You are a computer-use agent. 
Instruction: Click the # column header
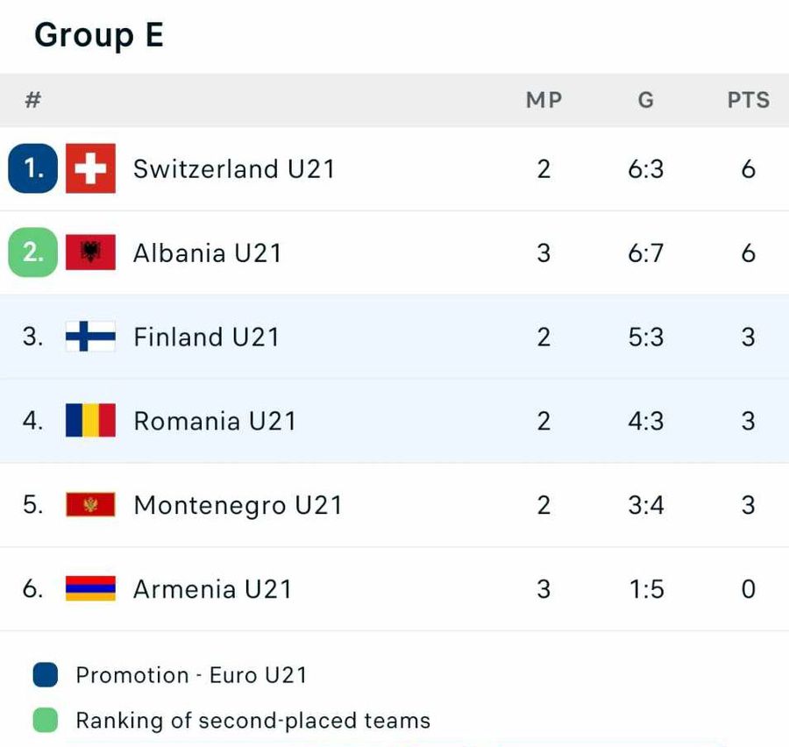click(32, 100)
